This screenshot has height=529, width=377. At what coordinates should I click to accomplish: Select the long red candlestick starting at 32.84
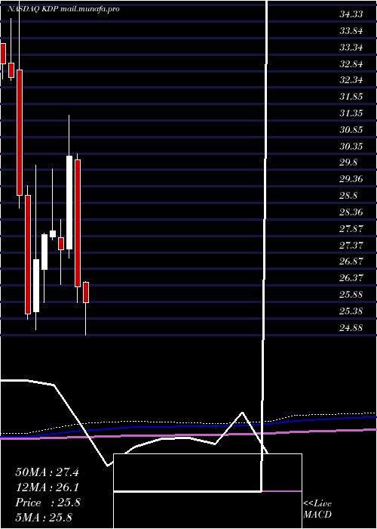20,132
